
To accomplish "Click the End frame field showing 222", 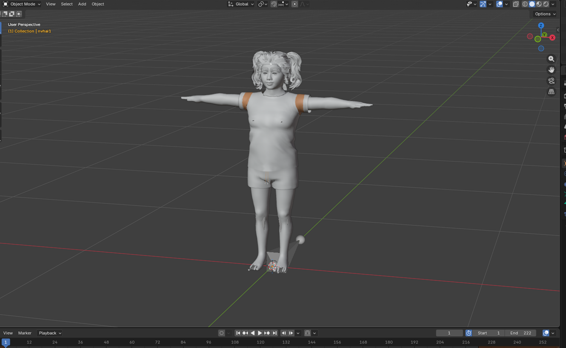I will (521, 333).
